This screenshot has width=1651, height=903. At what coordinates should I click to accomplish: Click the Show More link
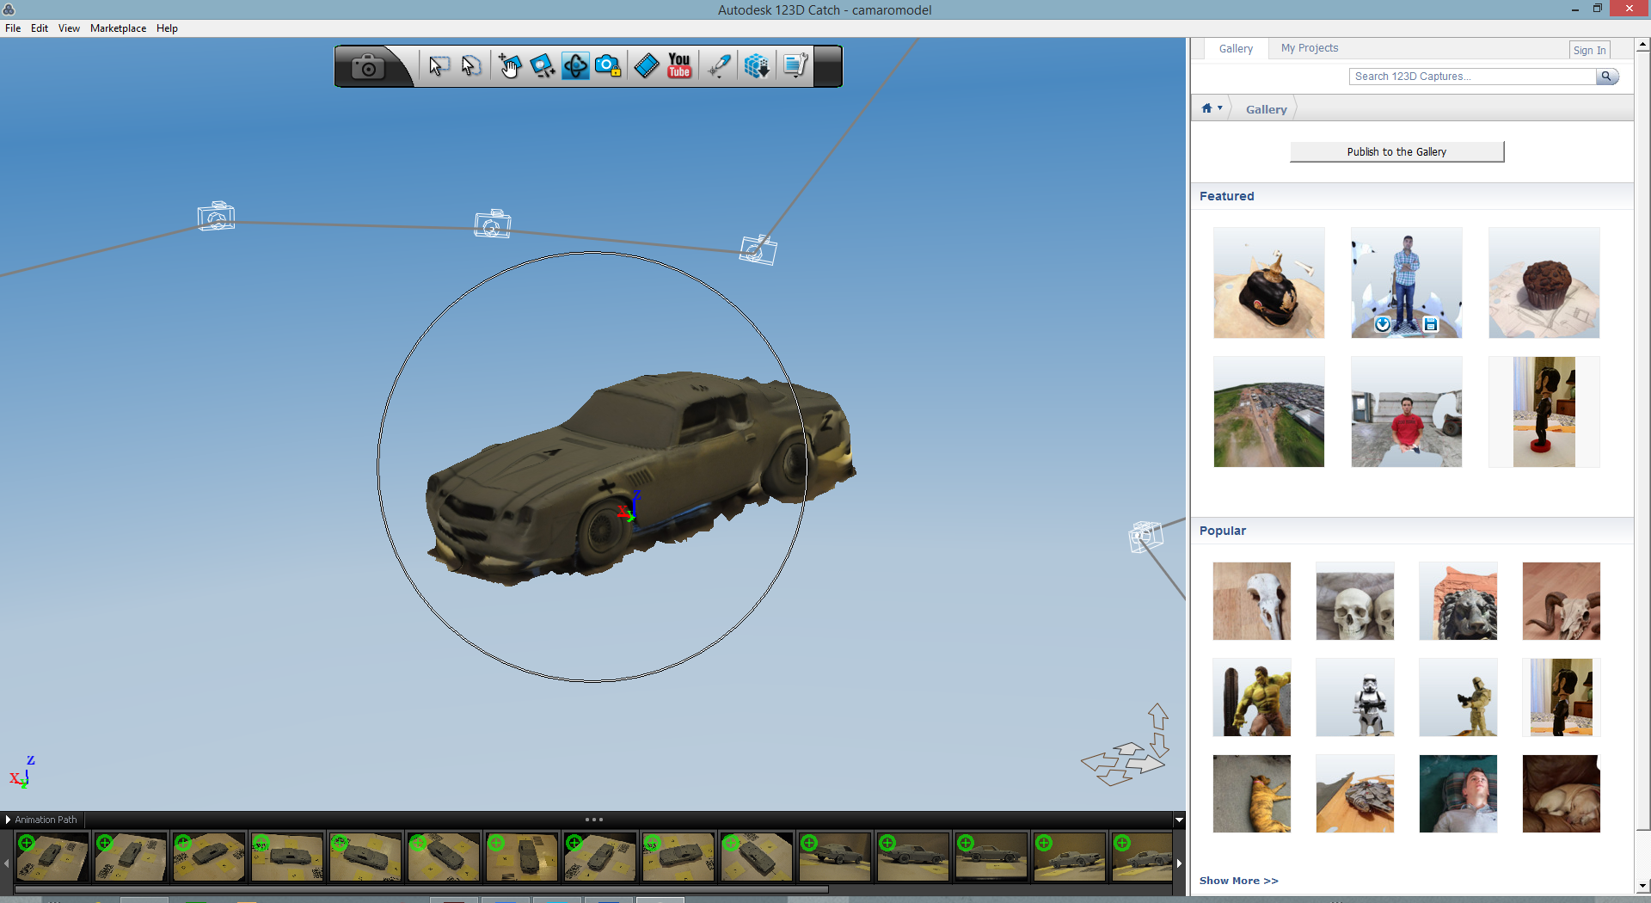click(1238, 881)
